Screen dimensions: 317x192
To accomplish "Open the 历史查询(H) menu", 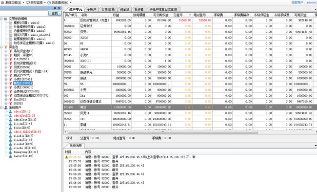I will 59,2.
